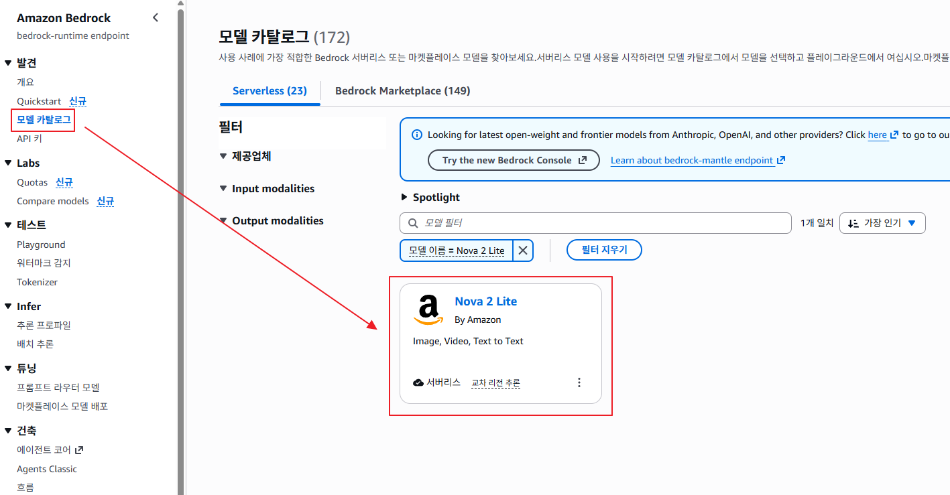Click the 'By Amazon' provider text
950x495 pixels.
click(477, 320)
